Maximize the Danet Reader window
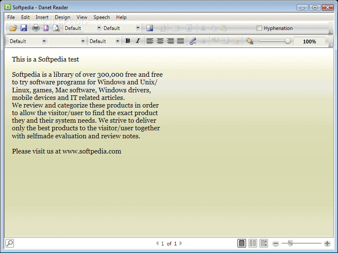Viewport: 338px width, 253px height. tap(315, 8)
